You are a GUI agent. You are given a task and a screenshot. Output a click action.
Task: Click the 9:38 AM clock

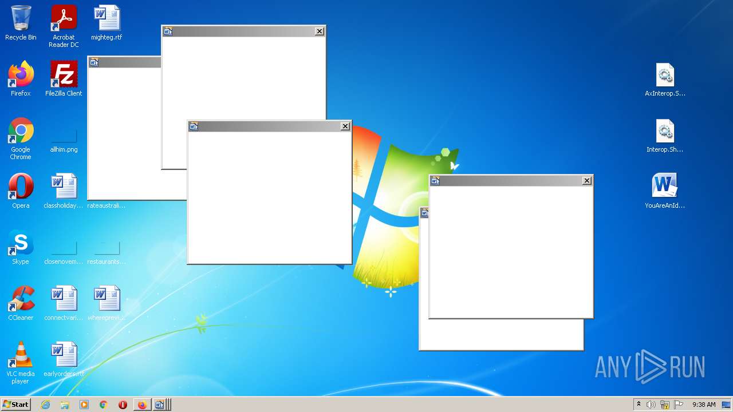tap(704, 405)
